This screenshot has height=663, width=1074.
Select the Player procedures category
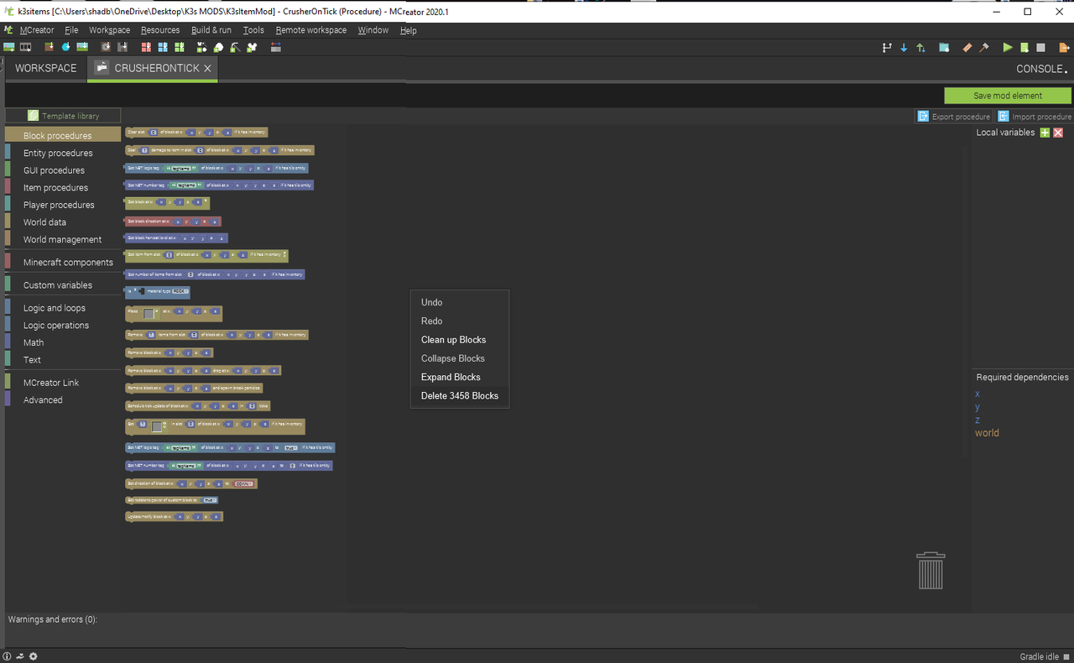62,205
